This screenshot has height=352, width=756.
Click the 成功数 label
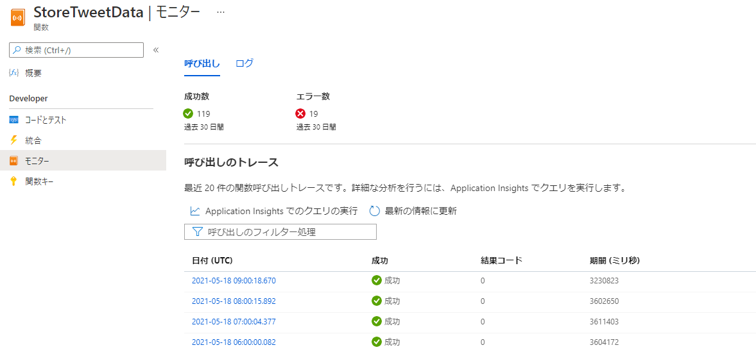coord(197,96)
